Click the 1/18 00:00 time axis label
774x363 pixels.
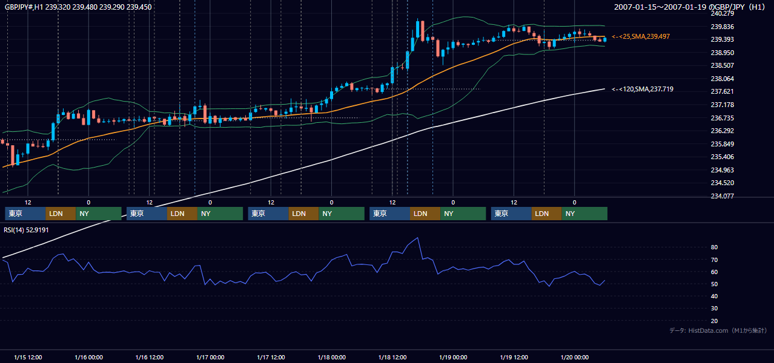(332, 357)
